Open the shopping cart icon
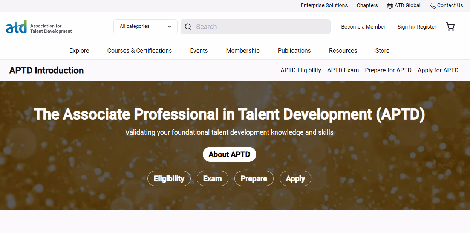This screenshot has height=233, width=470. click(x=450, y=27)
